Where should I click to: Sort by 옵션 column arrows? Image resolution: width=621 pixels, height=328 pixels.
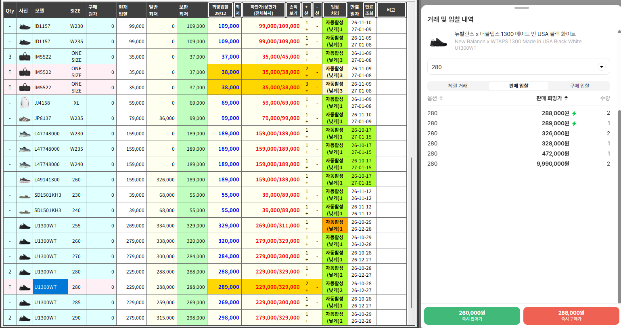[x=441, y=98]
